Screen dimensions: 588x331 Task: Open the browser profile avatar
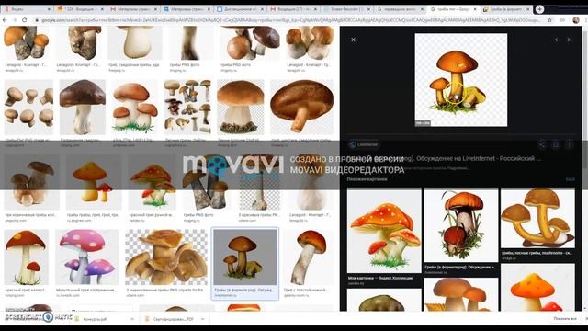click(x=576, y=20)
